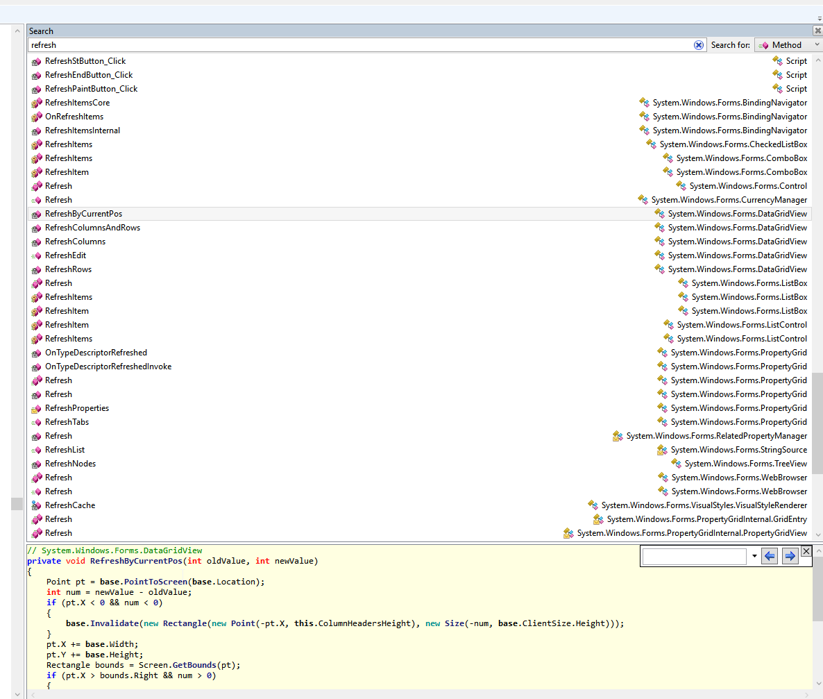
Task: Close the Search panel
Action: 817,31
